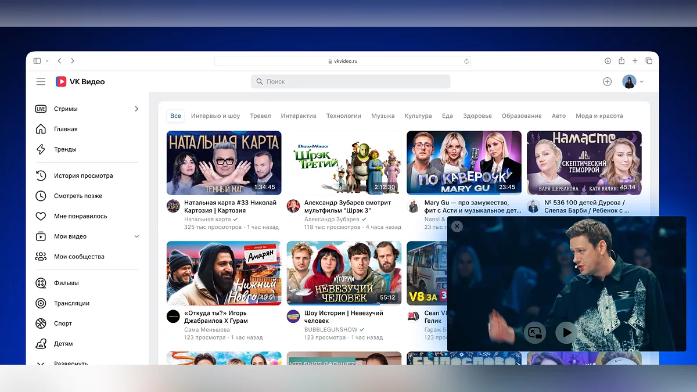Select the Технологии tab
697x392 pixels.
point(344,116)
